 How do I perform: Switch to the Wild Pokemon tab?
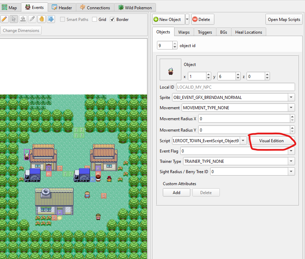coord(135,8)
